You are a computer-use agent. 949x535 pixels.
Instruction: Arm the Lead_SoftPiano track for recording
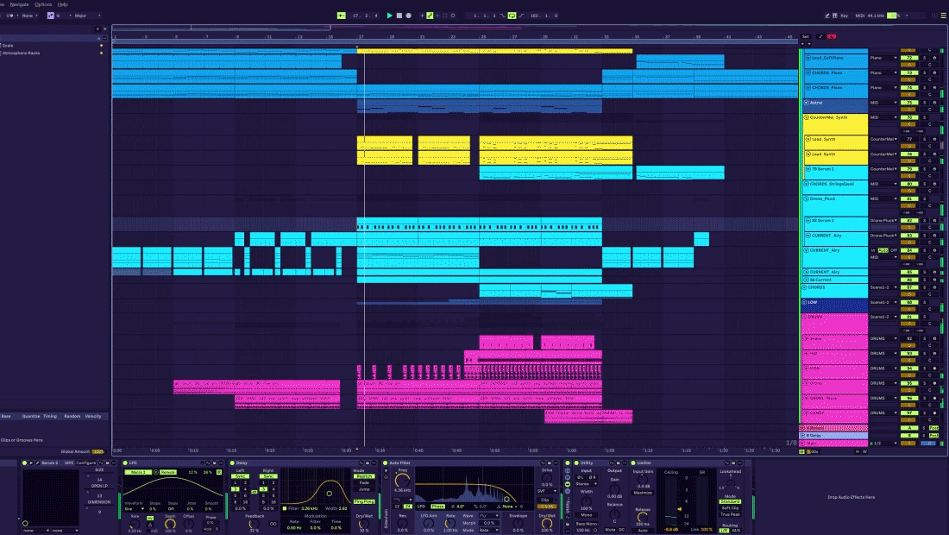(x=934, y=58)
